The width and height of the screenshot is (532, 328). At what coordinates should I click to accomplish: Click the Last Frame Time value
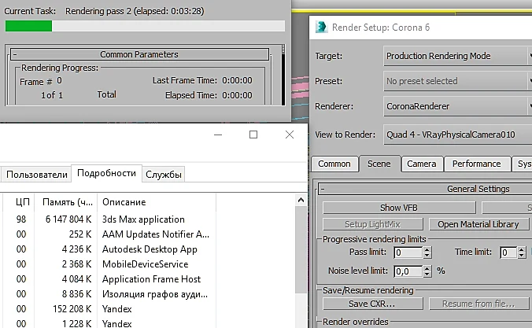pos(237,80)
